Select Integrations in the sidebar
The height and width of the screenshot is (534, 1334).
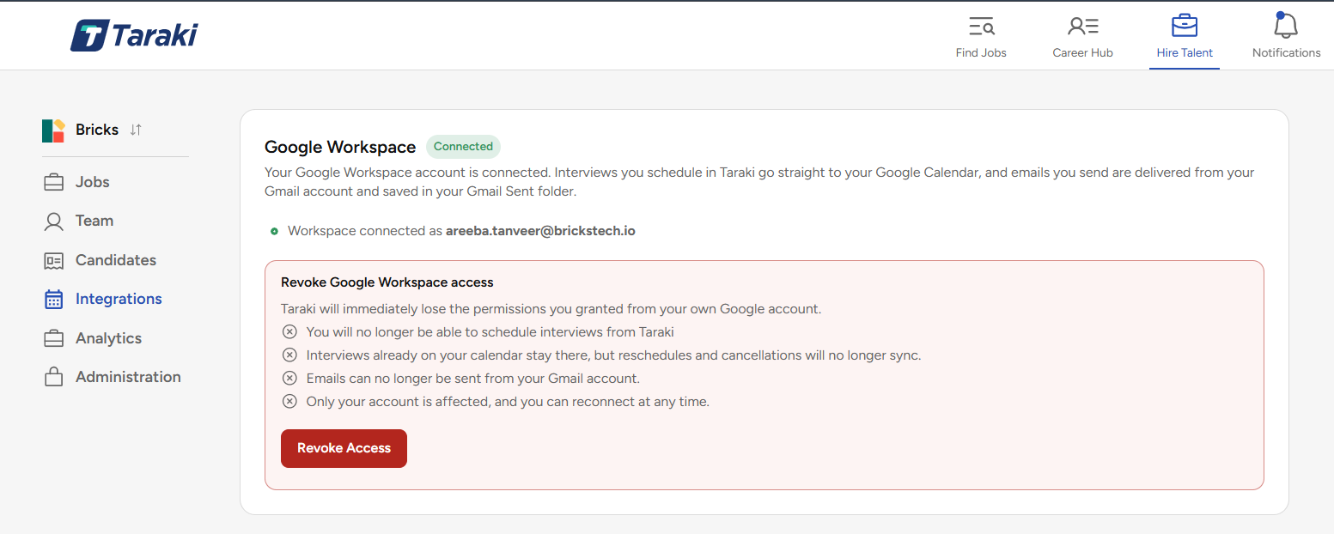coord(119,299)
